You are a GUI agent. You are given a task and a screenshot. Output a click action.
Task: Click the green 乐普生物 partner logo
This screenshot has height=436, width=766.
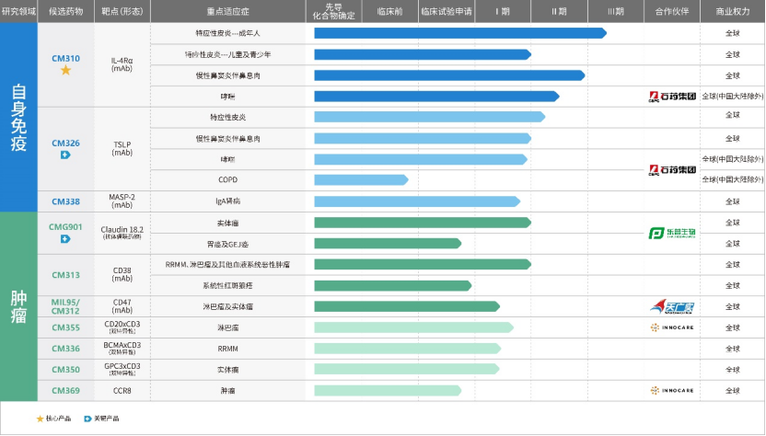tap(672, 234)
